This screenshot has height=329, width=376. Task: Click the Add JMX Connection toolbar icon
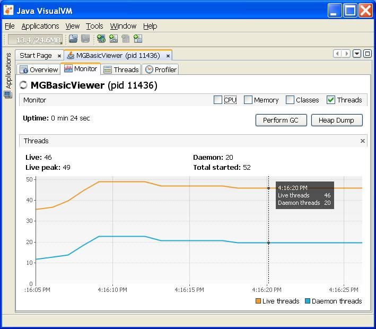tap(113, 39)
